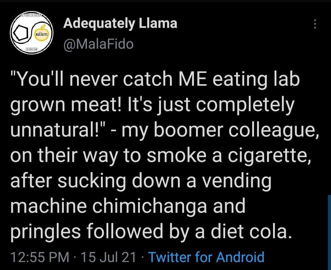Click the separator dot before Twitter for Android
331x270 pixels.
(142, 257)
